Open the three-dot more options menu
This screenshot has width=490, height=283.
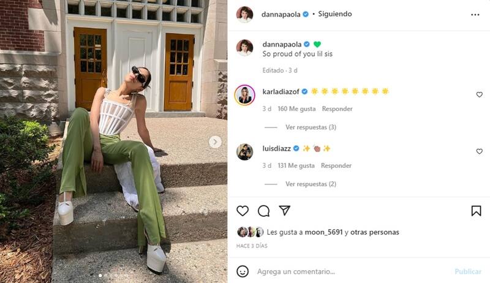[475, 15]
